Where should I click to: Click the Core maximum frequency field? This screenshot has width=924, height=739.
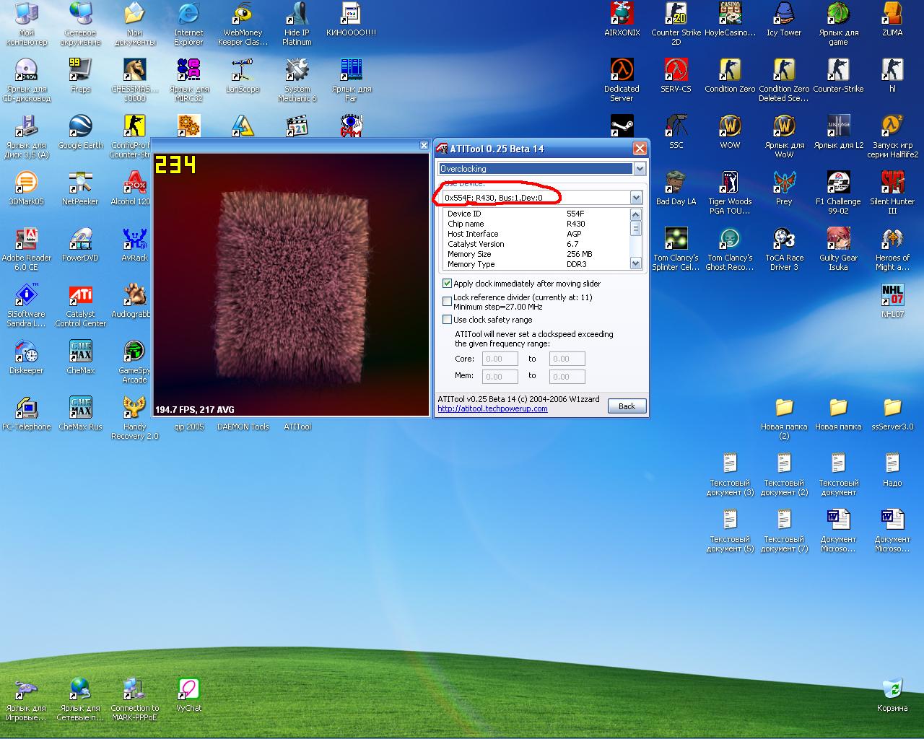(x=567, y=359)
